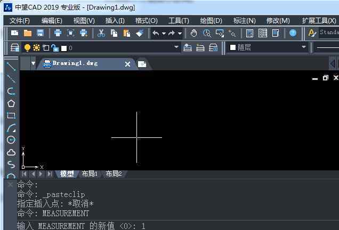Expand the layer list dropdown

[x=176, y=47]
